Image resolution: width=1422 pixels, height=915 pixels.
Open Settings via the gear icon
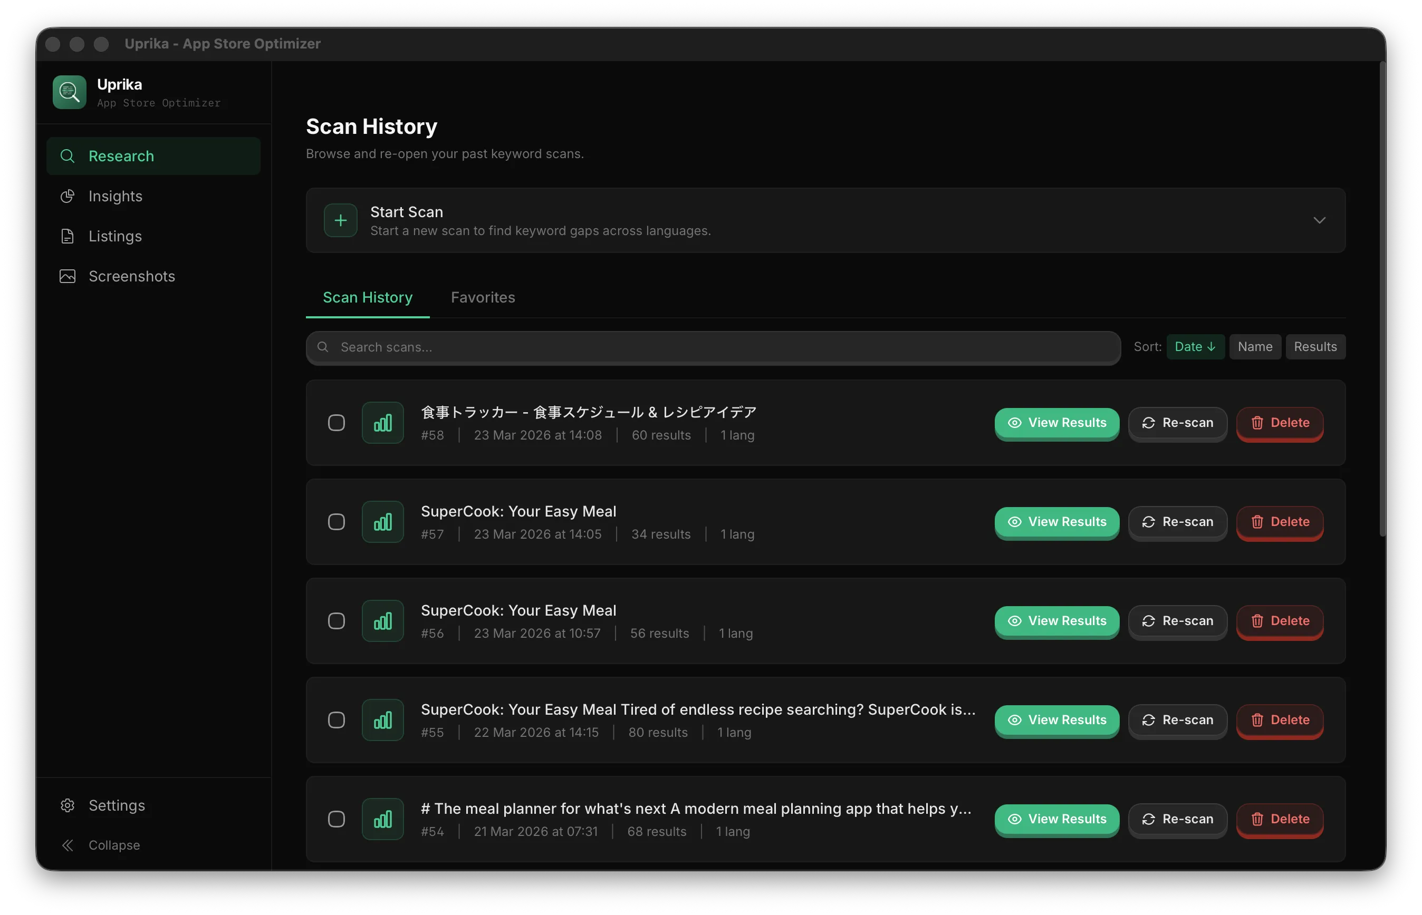(68, 805)
